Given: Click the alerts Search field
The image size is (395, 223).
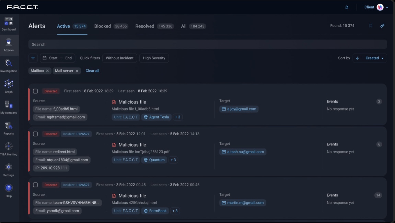Looking at the screenshot, I should 207,44.
